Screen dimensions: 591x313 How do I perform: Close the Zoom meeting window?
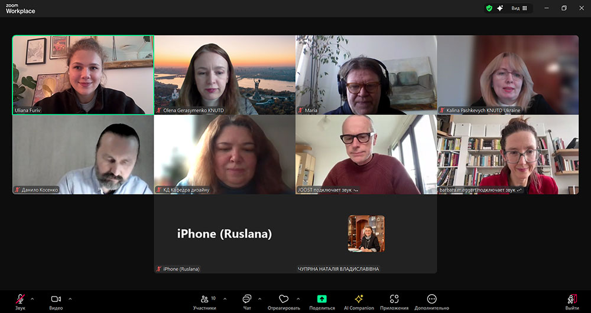pyautogui.click(x=581, y=8)
